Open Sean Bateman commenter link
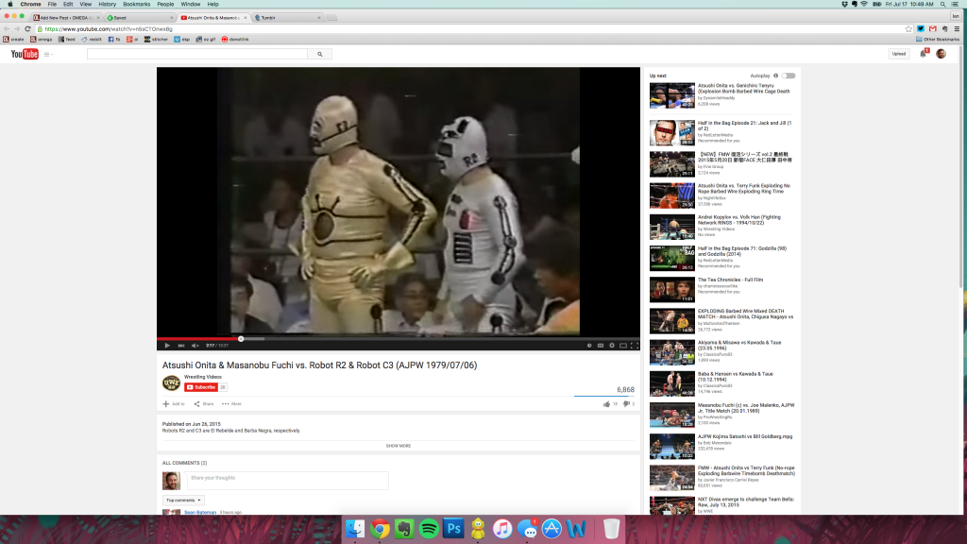Screen dimensions: 967x544 (x=200, y=512)
